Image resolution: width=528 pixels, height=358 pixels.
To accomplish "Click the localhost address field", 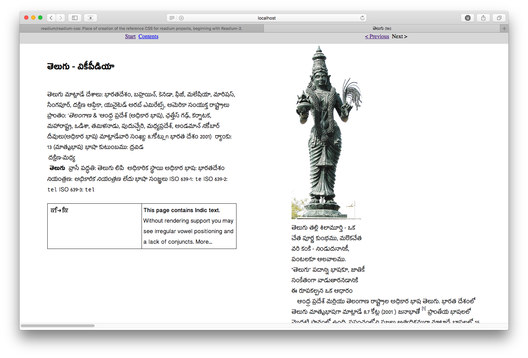I will click(267, 18).
